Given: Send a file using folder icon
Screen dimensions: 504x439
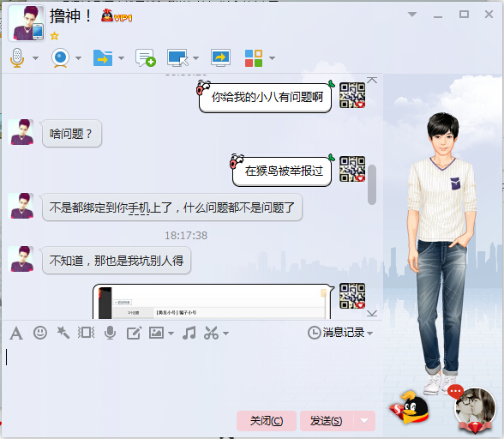Looking at the screenshot, I should (x=103, y=58).
